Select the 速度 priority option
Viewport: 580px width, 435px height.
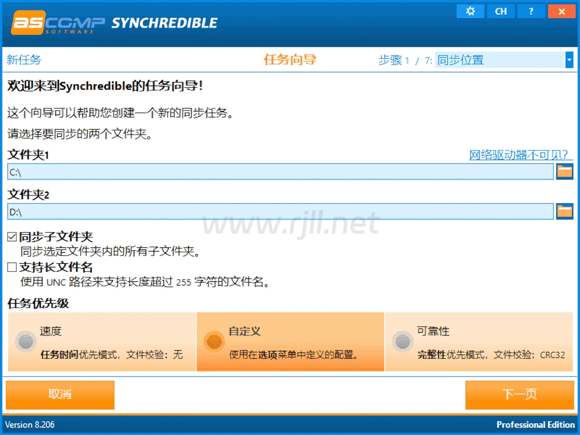[x=26, y=341]
